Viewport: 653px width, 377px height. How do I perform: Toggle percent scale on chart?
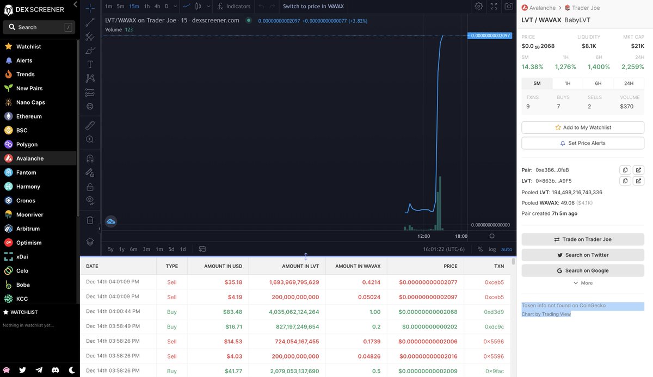click(x=480, y=249)
